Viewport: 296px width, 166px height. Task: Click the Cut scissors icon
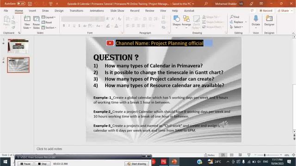[x=13, y=18]
